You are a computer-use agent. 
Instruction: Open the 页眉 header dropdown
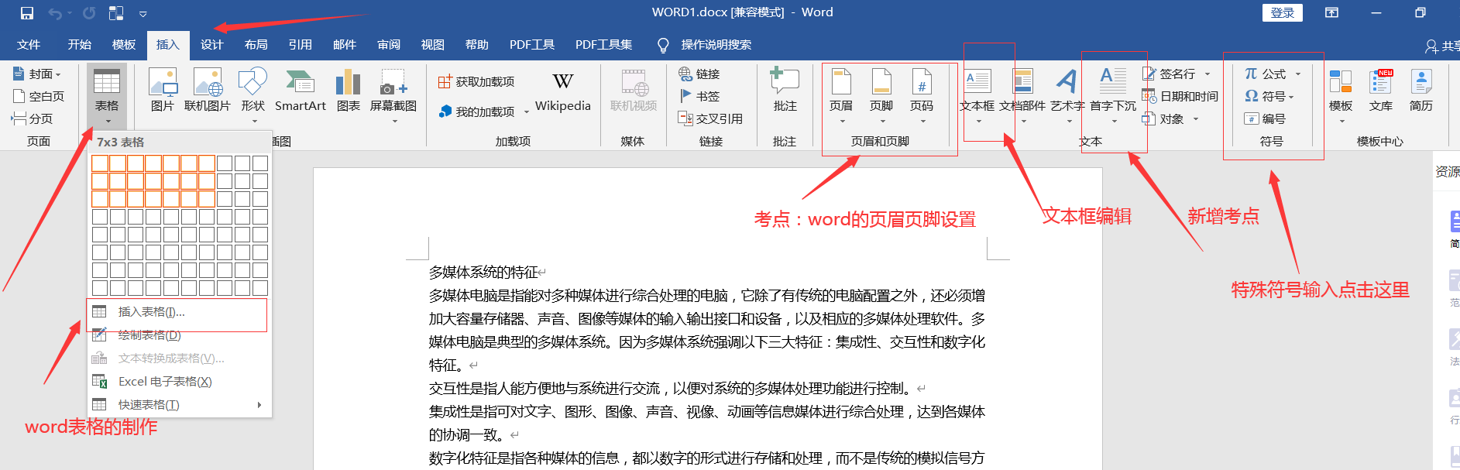[841, 94]
